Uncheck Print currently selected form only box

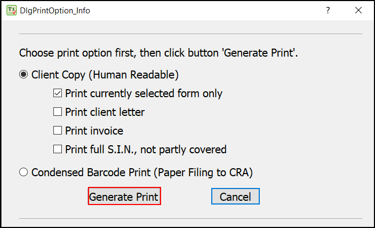coord(58,93)
